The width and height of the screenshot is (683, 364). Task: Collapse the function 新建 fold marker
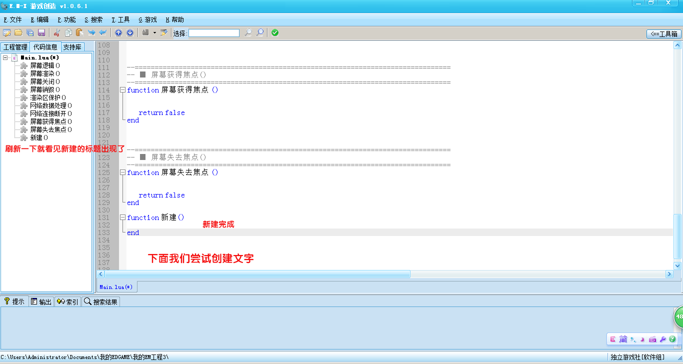click(x=122, y=217)
